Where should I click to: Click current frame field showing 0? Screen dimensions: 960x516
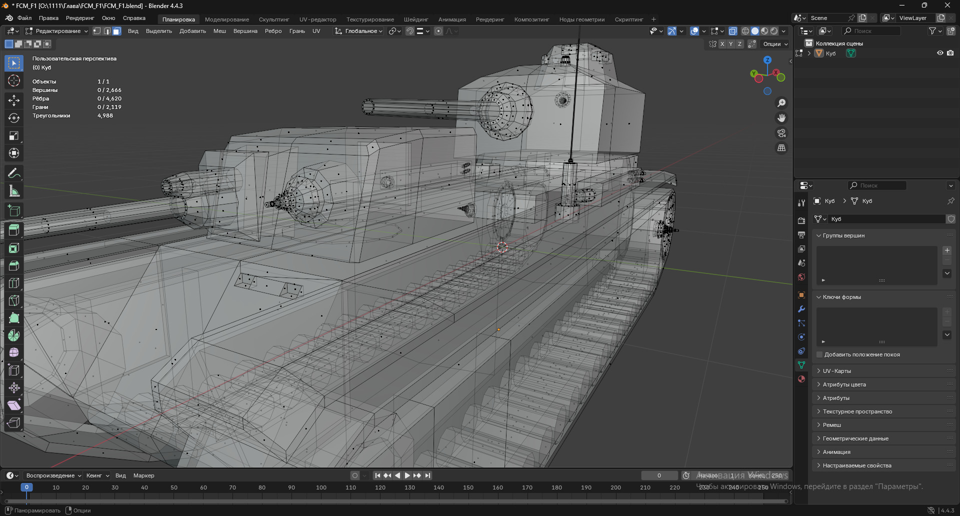coord(659,475)
